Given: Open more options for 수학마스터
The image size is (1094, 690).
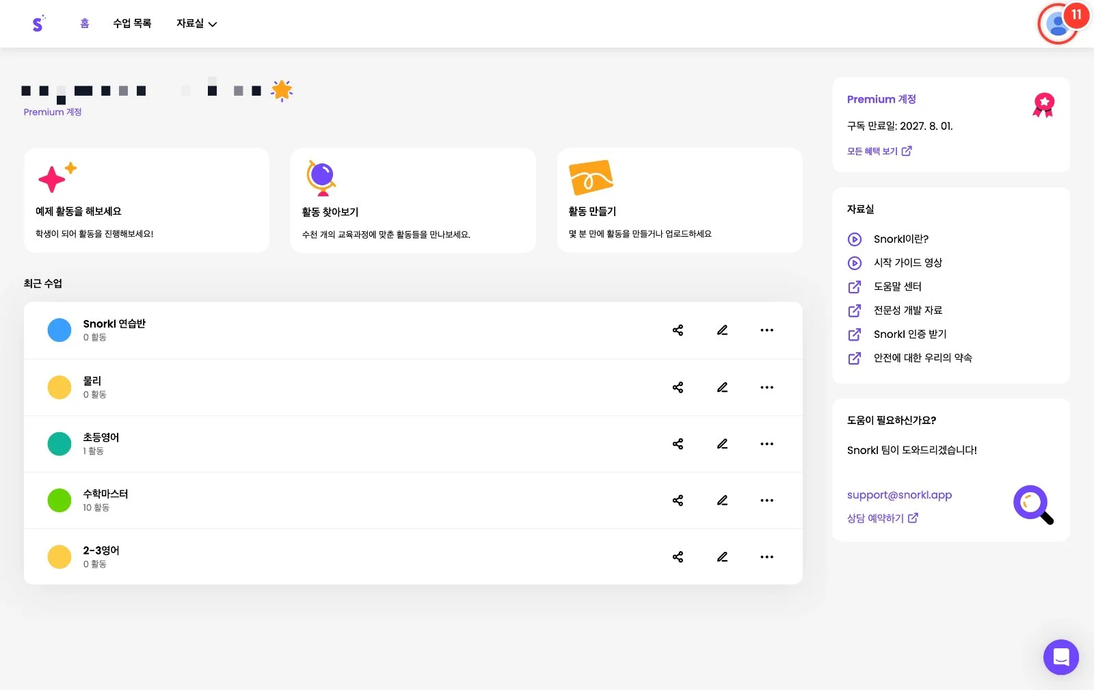Looking at the screenshot, I should [x=767, y=501].
